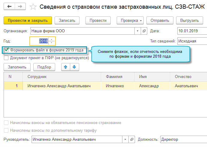Move employee row down arrow
This screenshot has height=147, width=207.
[74, 67]
